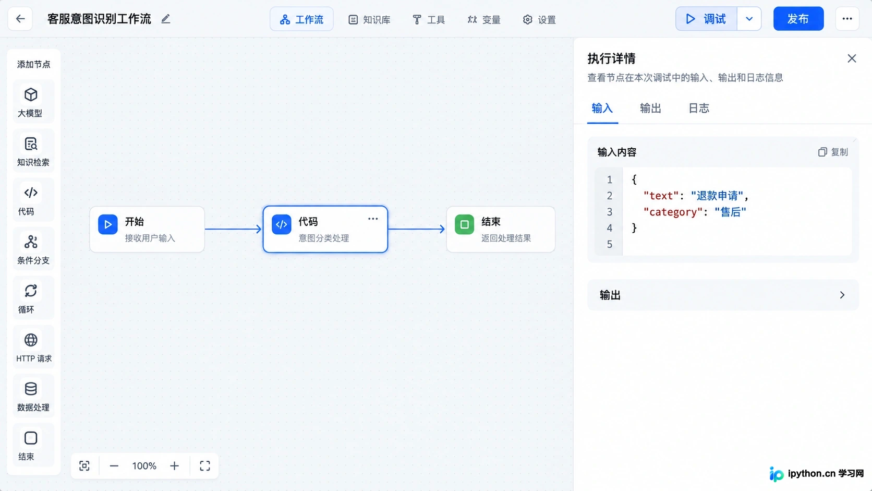Viewport: 872px width, 491px height.
Task: Add a 知识检索 node from sidebar
Action: pyautogui.click(x=33, y=151)
